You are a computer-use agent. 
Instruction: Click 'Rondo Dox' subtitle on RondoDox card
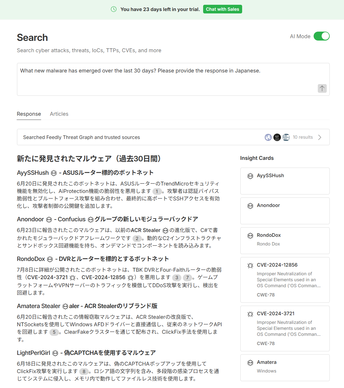point(268,244)
